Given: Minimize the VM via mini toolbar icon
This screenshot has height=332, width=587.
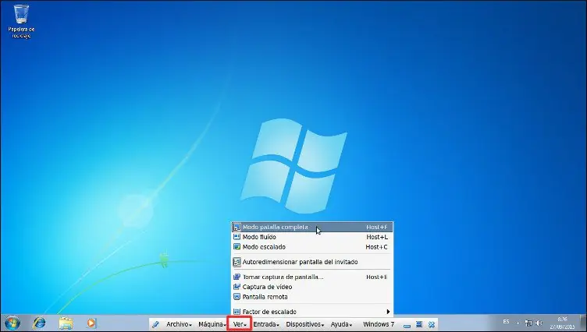Looking at the screenshot, I should tap(407, 324).
